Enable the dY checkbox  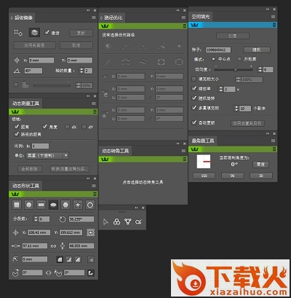click(84, 127)
